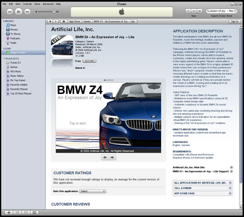The height and width of the screenshot is (217, 244).
Task: Select the fourth screenshot page dot
Action: 111,80
